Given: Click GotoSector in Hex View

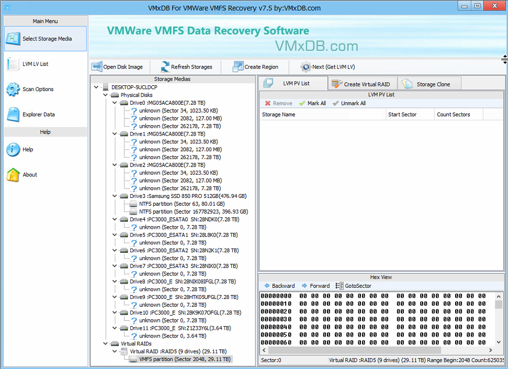Looking at the screenshot, I should (354, 286).
